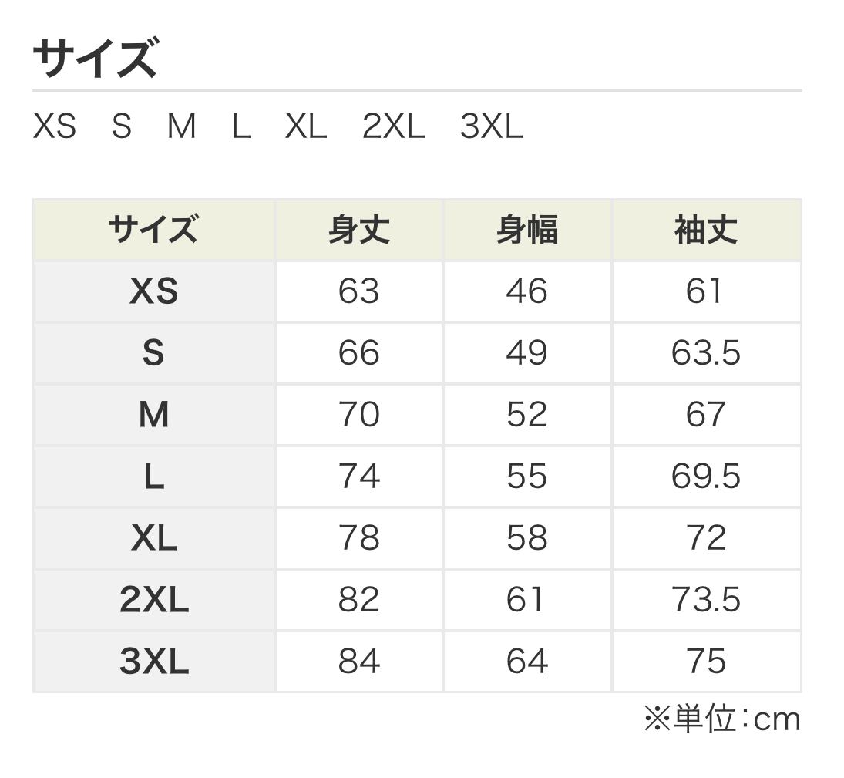Click the 3XL row label in table
This screenshot has width=844, height=778.
pyautogui.click(x=153, y=662)
